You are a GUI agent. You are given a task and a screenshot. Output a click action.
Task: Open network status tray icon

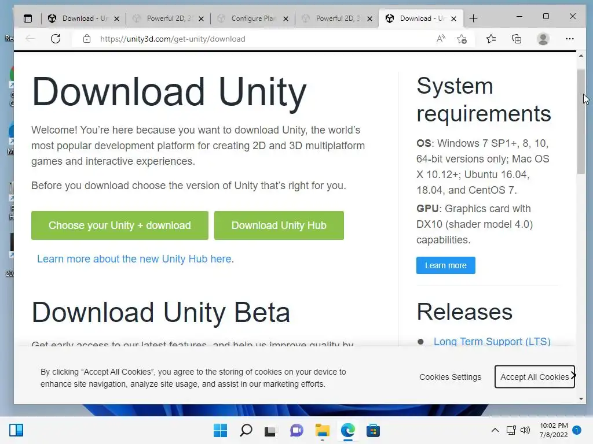point(511,430)
